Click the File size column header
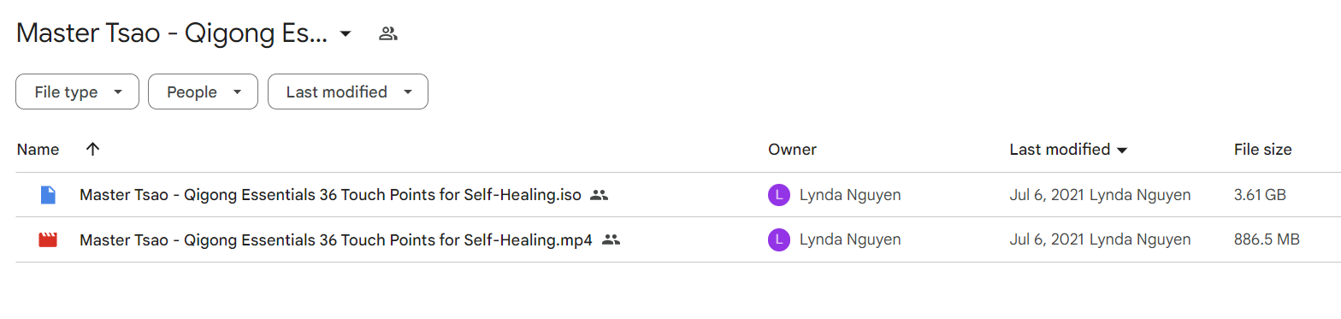The height and width of the screenshot is (319, 1341). 1262,150
